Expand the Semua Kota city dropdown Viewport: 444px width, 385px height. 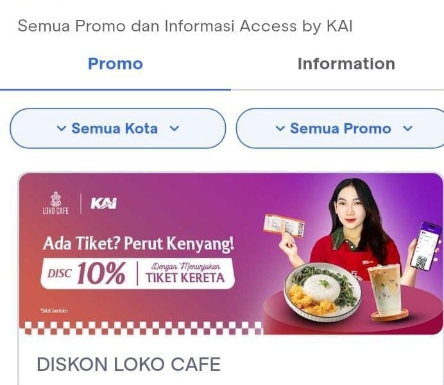click(x=118, y=128)
